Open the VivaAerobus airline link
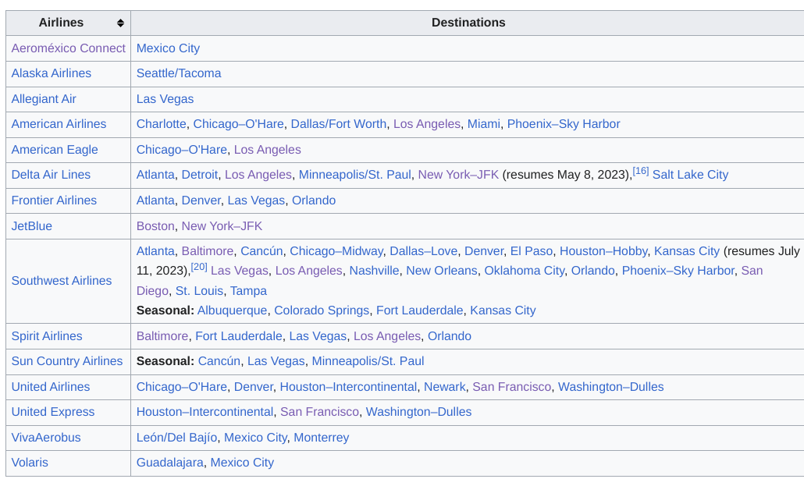Screen dimensions: 804x486 pyautogui.click(x=46, y=438)
